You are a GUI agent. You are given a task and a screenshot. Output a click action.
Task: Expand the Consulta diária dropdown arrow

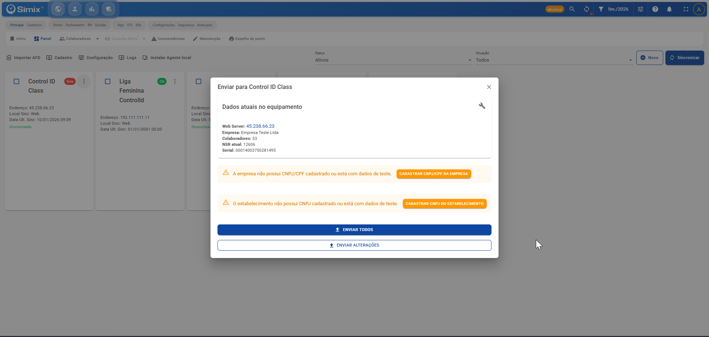(x=144, y=39)
